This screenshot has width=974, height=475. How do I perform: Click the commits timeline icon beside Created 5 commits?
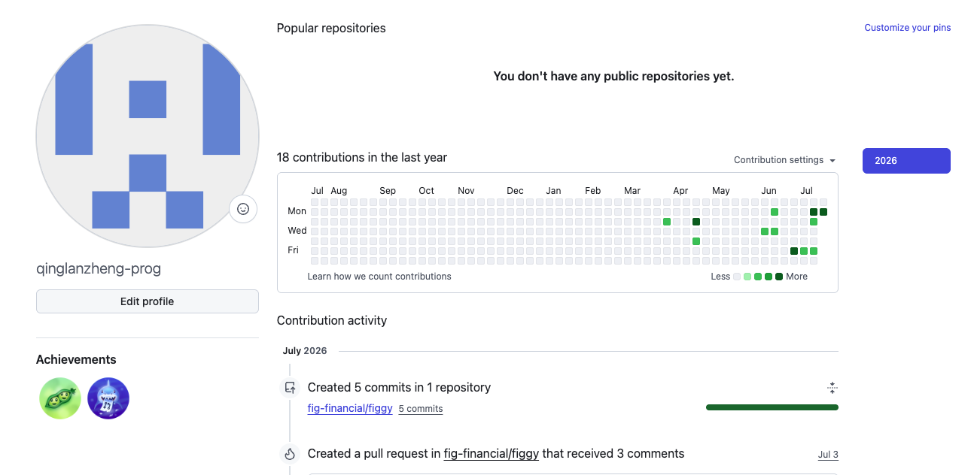click(289, 388)
